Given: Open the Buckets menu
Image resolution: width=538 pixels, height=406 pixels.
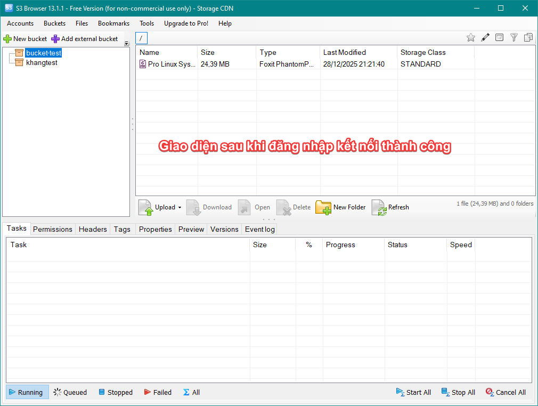Looking at the screenshot, I should (54, 23).
